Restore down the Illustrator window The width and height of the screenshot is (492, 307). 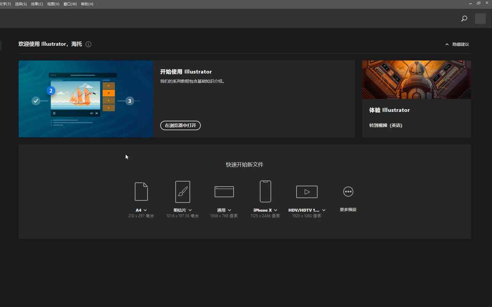(x=479, y=3)
